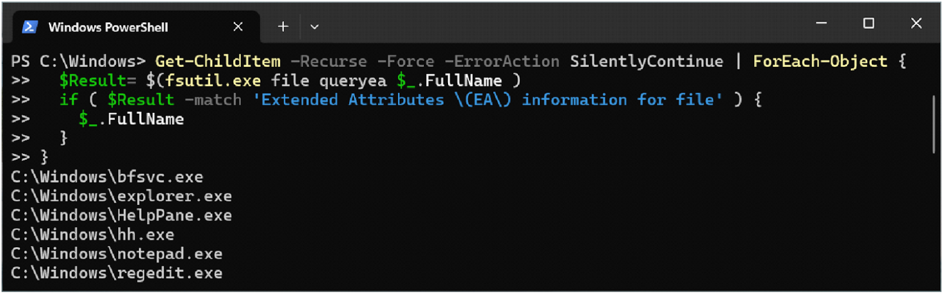Close the terminal window
This screenshot has height=293, width=942.
tap(916, 24)
